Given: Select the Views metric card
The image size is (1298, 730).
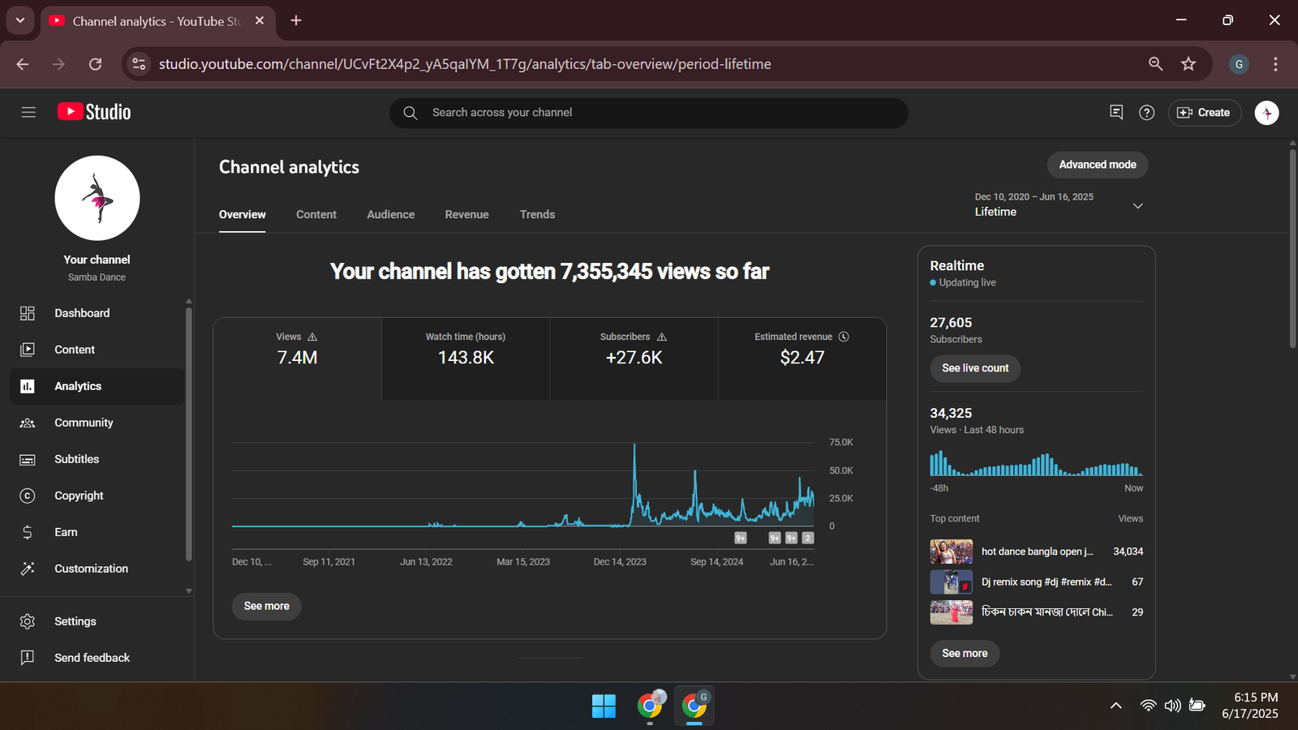Looking at the screenshot, I should pyautogui.click(x=298, y=359).
